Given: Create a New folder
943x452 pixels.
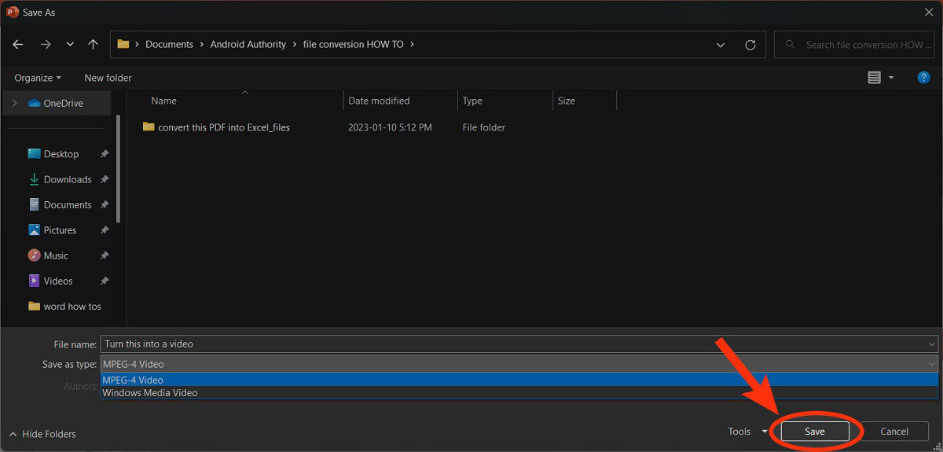Looking at the screenshot, I should click(108, 78).
